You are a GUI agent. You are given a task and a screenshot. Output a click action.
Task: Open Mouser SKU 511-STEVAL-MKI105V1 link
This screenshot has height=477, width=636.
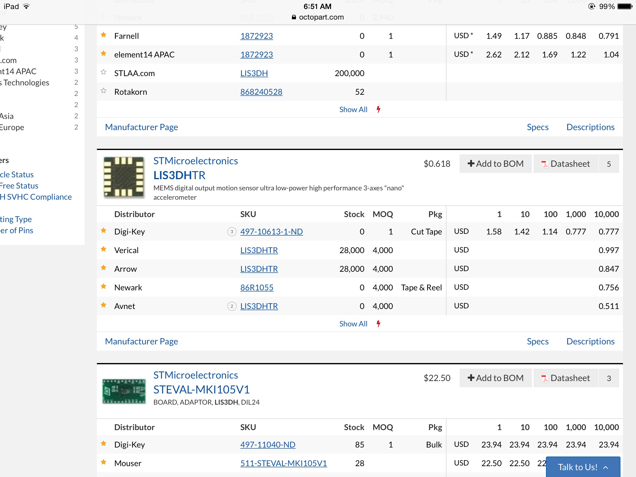pos(284,463)
